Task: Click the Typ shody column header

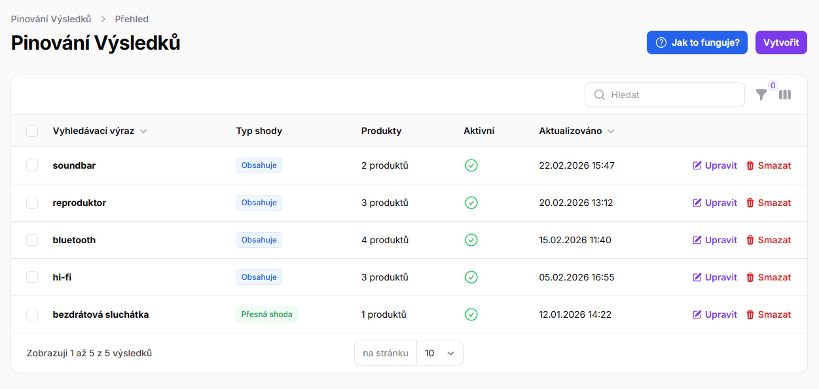Action: (x=259, y=131)
